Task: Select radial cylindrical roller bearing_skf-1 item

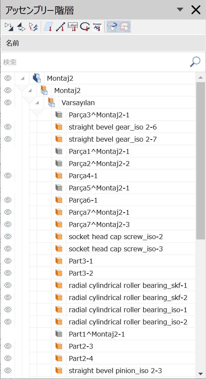Action: point(128,285)
